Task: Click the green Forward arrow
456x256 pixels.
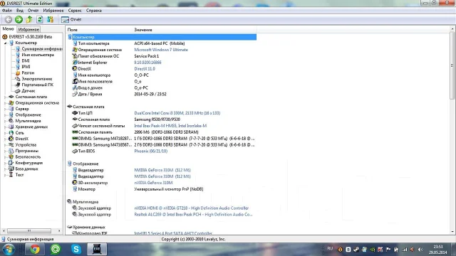Action: 19,19
